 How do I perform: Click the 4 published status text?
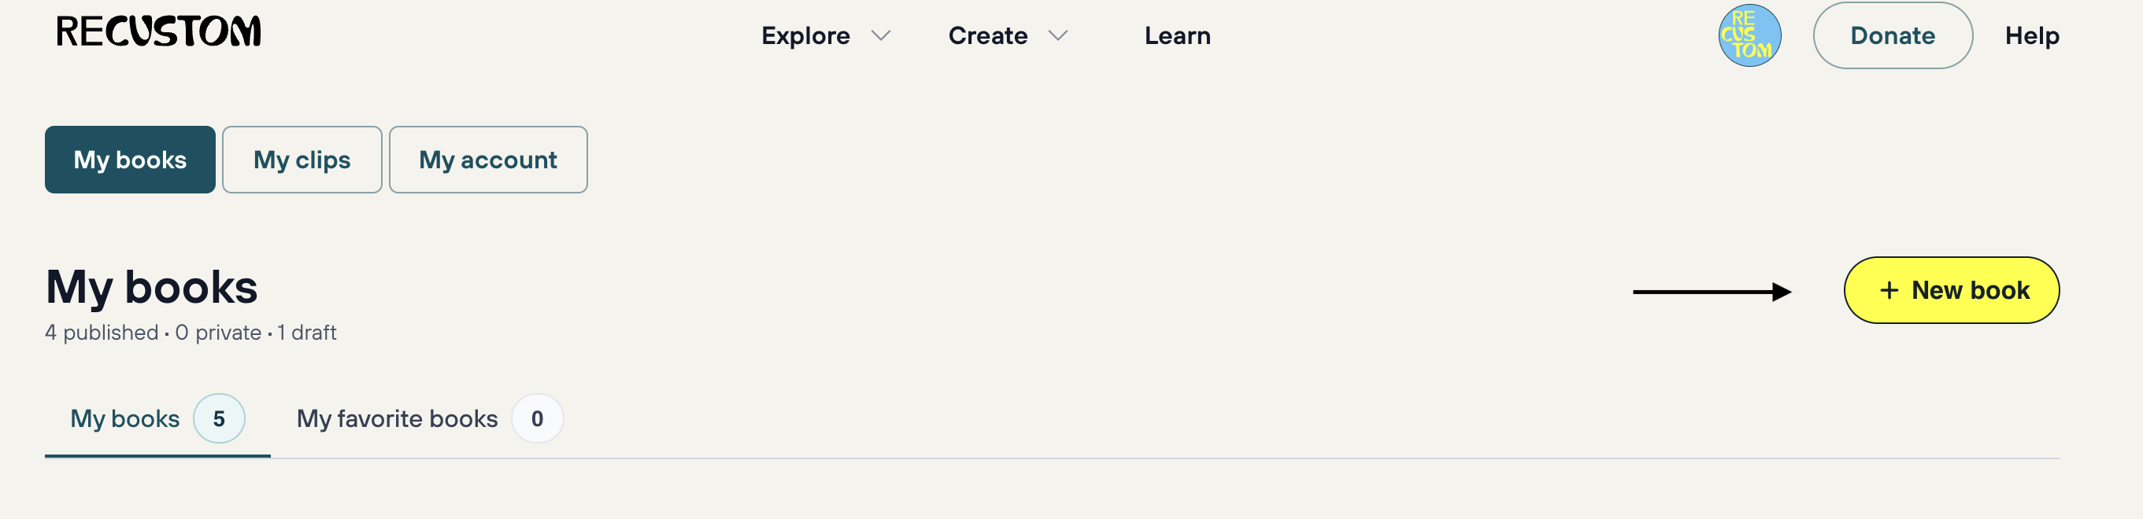102,333
